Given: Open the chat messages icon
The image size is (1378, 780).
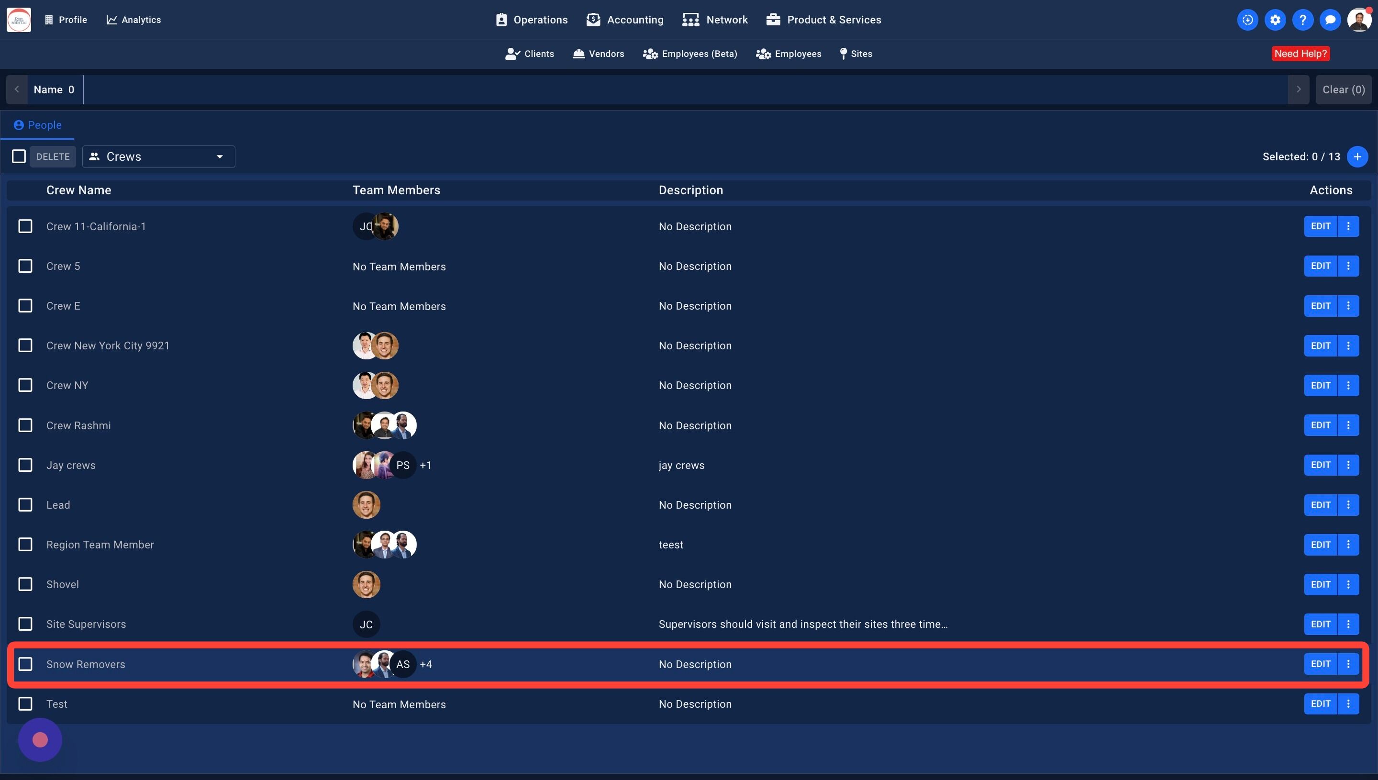Looking at the screenshot, I should click(1330, 20).
